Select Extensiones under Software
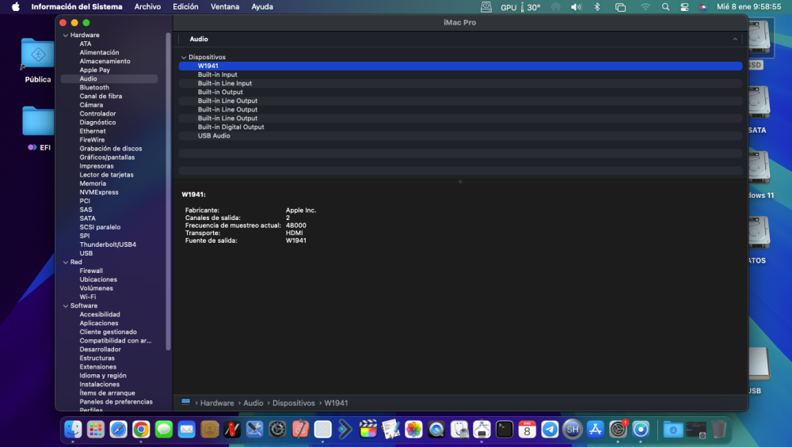Screen dimensions: 792x447 (x=98, y=367)
